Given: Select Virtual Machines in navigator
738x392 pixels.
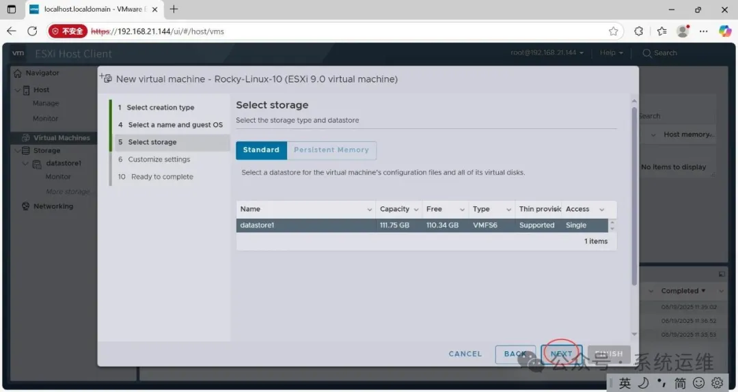Looking at the screenshot, I should pyautogui.click(x=61, y=137).
